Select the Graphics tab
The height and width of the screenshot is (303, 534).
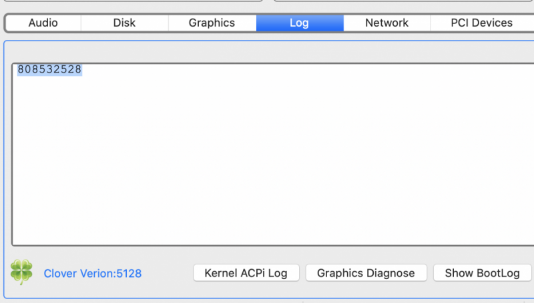[x=212, y=23]
